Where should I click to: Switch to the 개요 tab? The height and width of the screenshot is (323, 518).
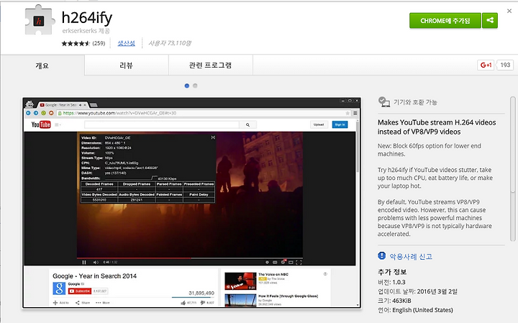coord(42,65)
